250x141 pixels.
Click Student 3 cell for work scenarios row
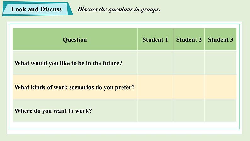(220, 87)
